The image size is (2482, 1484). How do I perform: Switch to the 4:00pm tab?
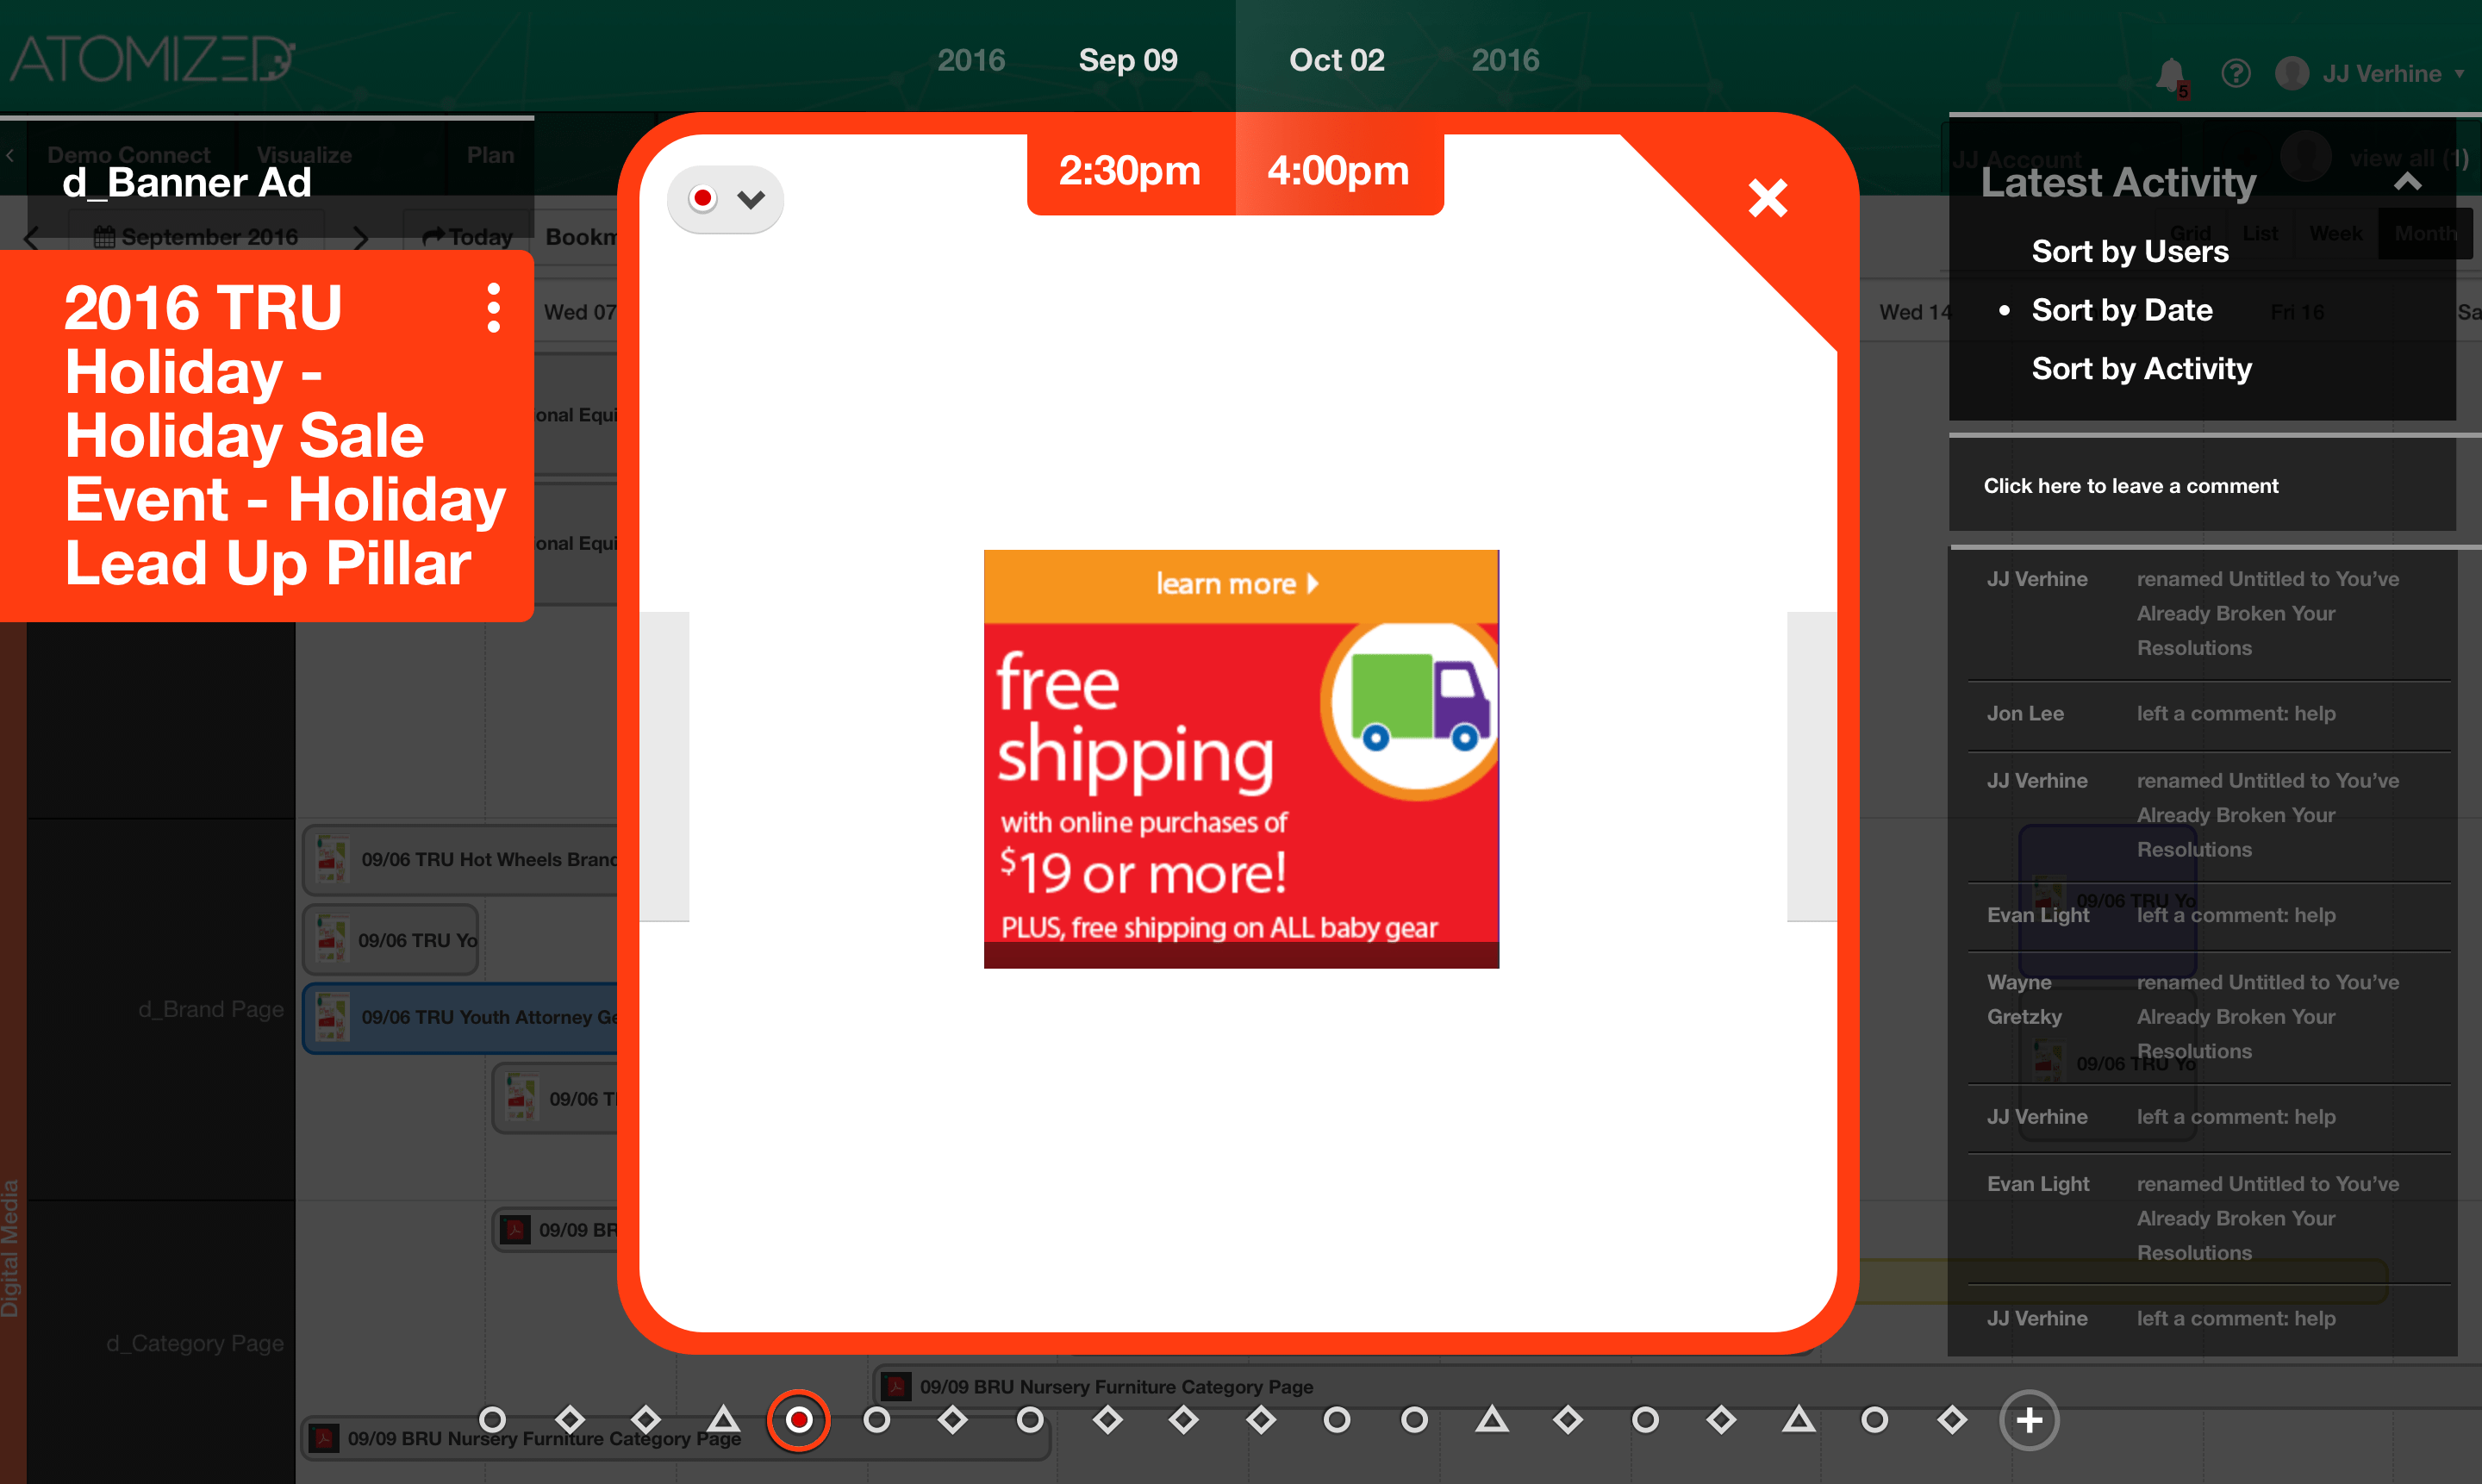coord(1339,170)
